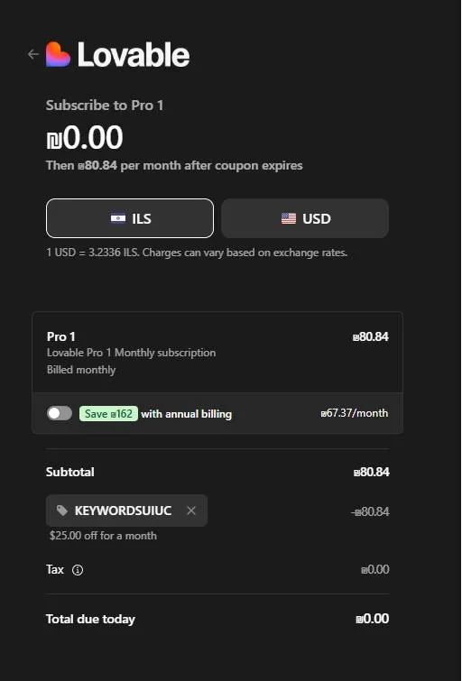Screen dimensions: 462x681
Task: Click the Lovable heart logo icon
Action: pyautogui.click(x=58, y=54)
